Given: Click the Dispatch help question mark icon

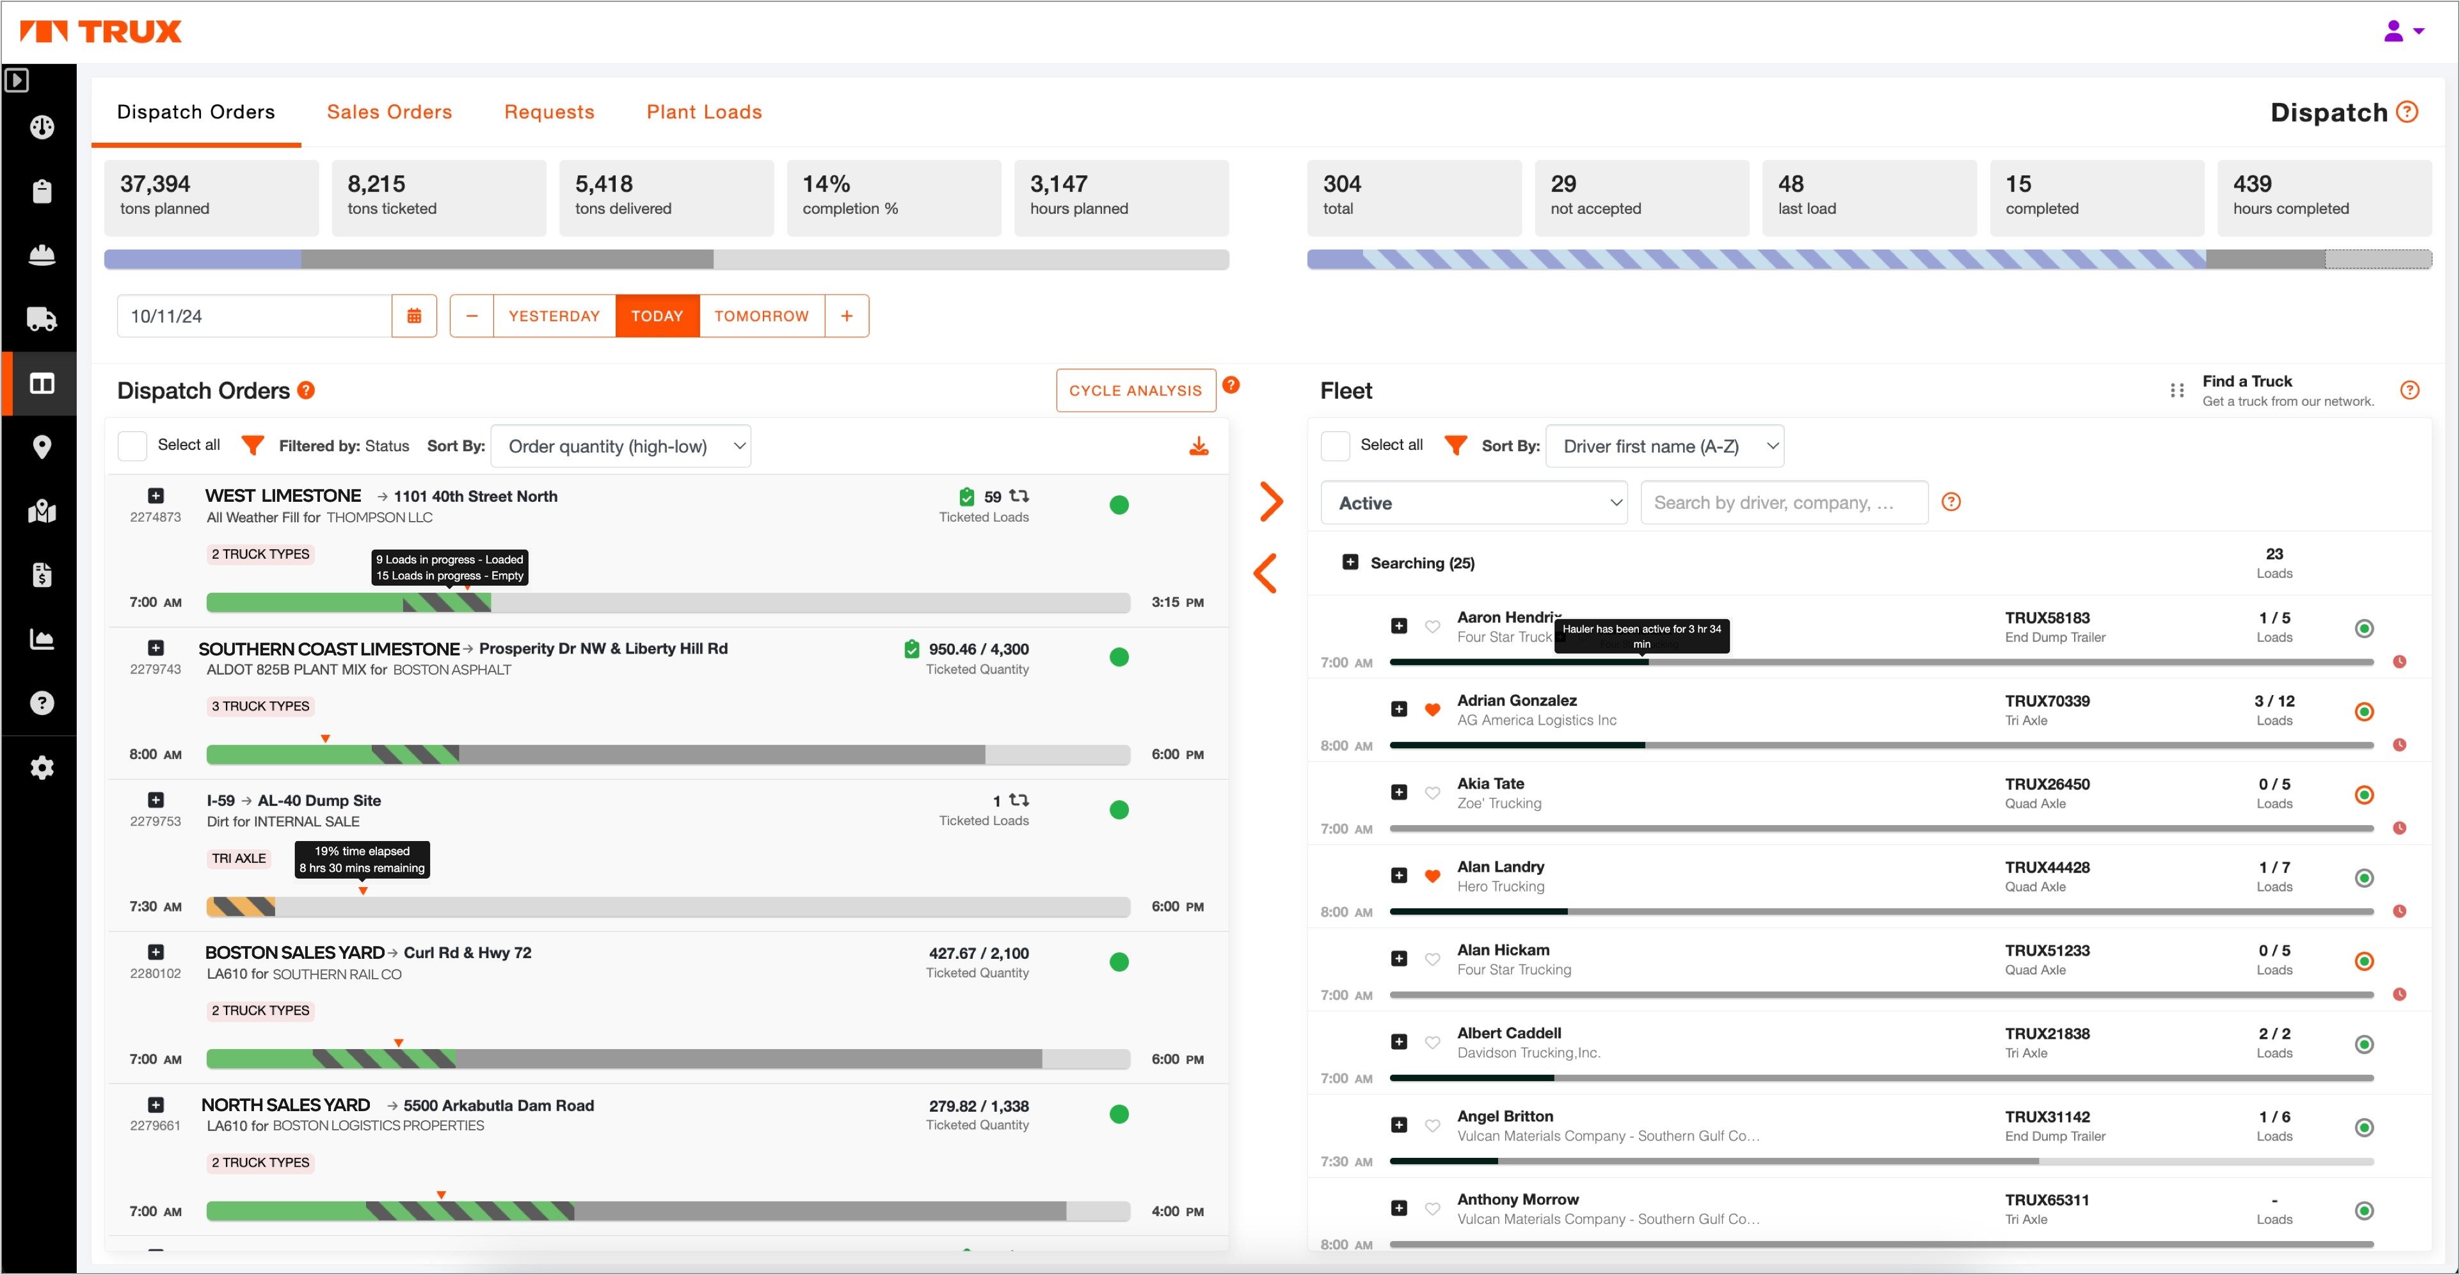Looking at the screenshot, I should tap(2413, 111).
